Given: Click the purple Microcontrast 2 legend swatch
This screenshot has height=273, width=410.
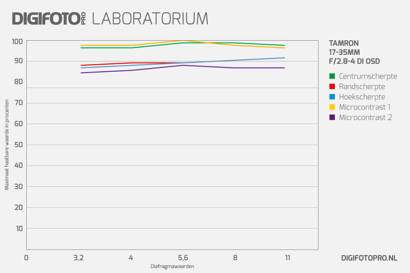Looking at the screenshot, I should tap(332, 118).
